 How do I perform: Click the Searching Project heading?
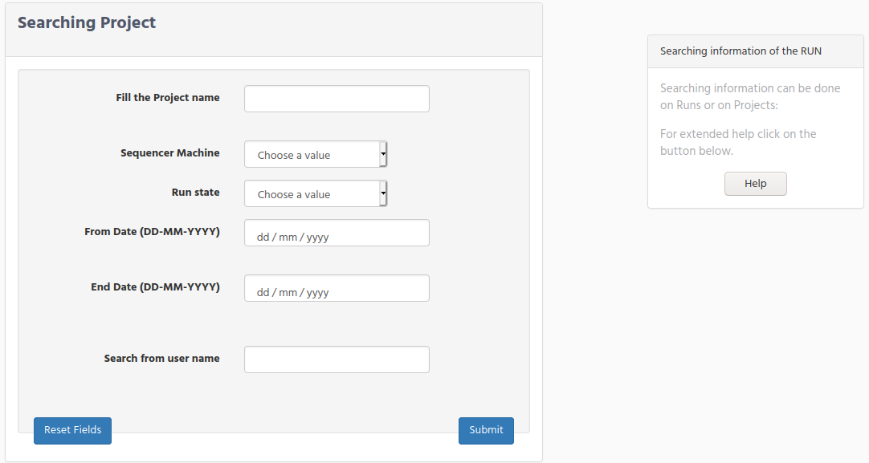point(87,22)
